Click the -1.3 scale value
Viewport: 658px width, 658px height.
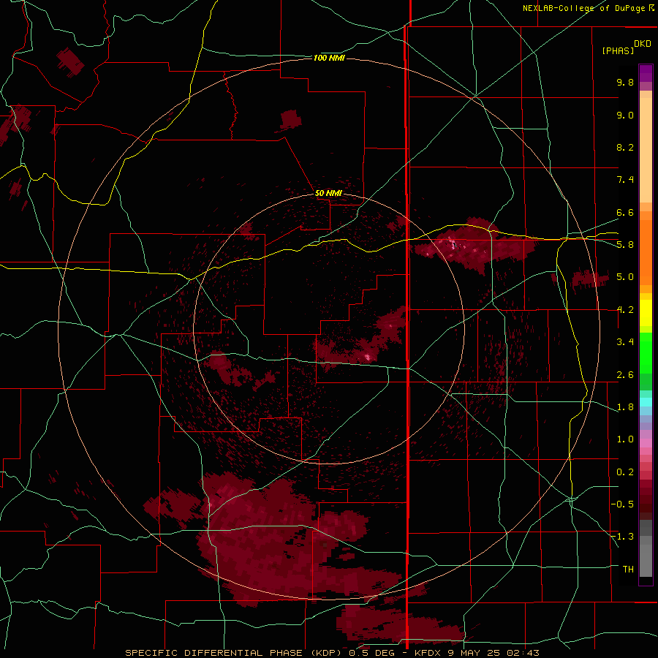(x=623, y=537)
